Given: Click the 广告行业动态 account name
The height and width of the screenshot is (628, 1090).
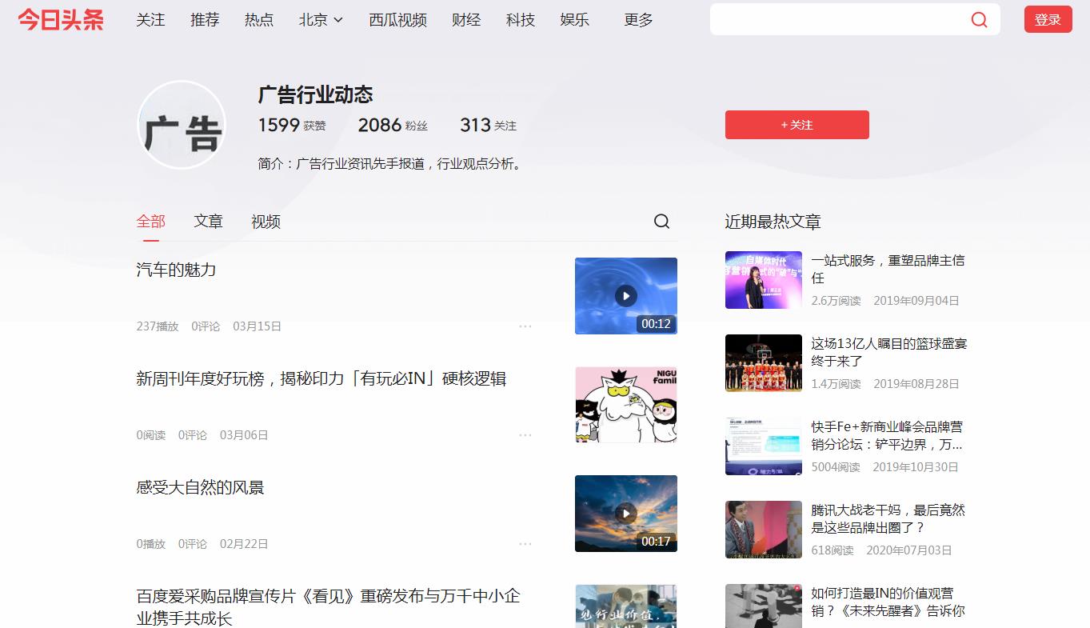Looking at the screenshot, I should pos(315,94).
